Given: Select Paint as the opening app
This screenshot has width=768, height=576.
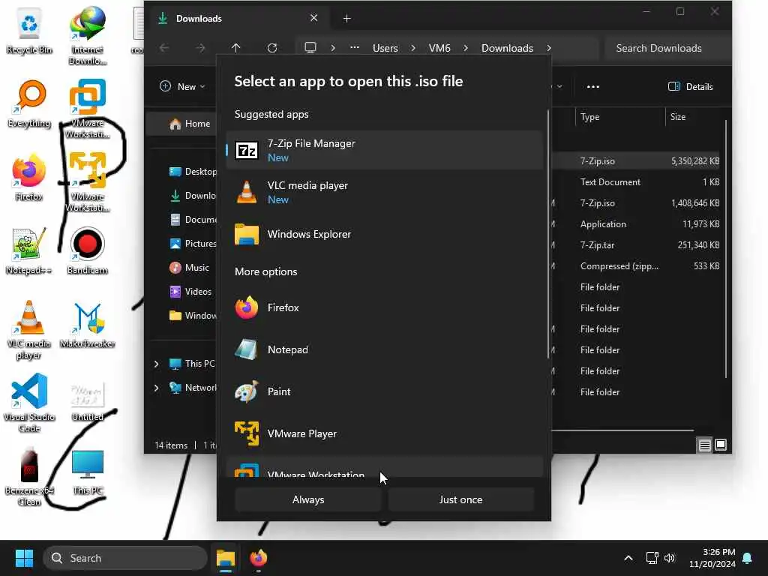Looking at the screenshot, I should point(385,391).
